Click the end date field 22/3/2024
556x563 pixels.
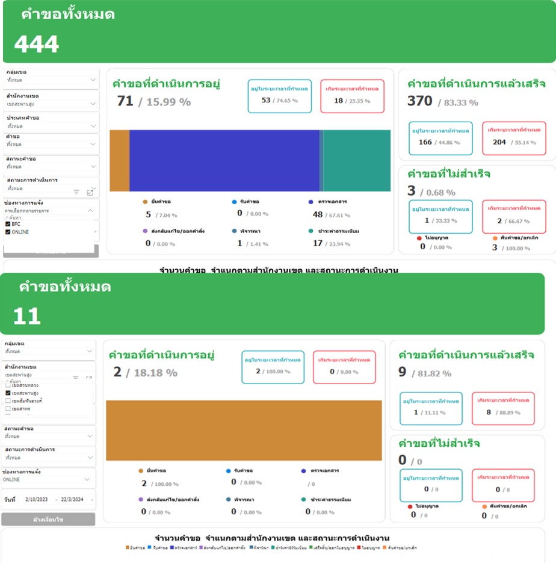coord(75,500)
